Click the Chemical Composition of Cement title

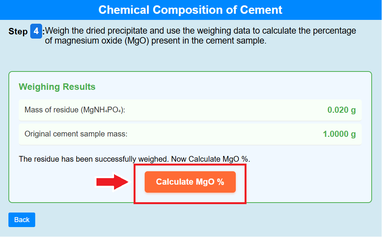pyautogui.click(x=190, y=10)
